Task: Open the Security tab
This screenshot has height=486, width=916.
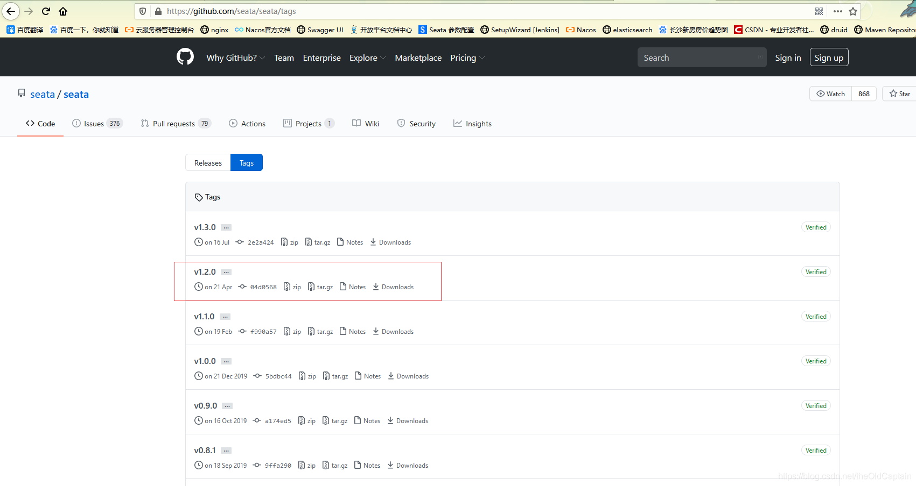Action: 416,124
